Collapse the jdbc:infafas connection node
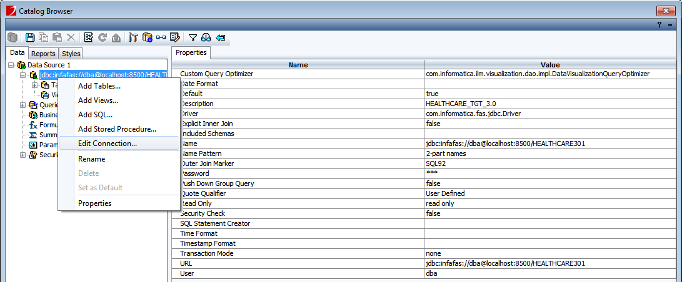This screenshot has width=682, height=282. (x=23, y=75)
